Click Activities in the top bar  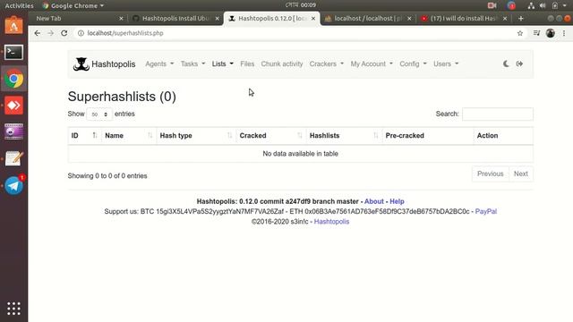(19, 5)
